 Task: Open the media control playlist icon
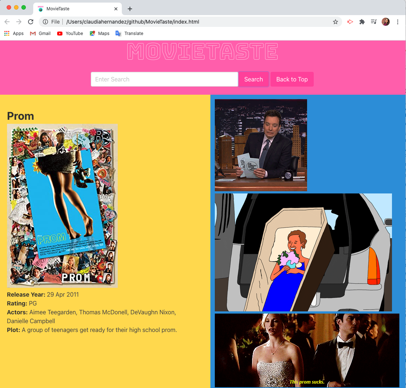pyautogui.click(x=374, y=22)
